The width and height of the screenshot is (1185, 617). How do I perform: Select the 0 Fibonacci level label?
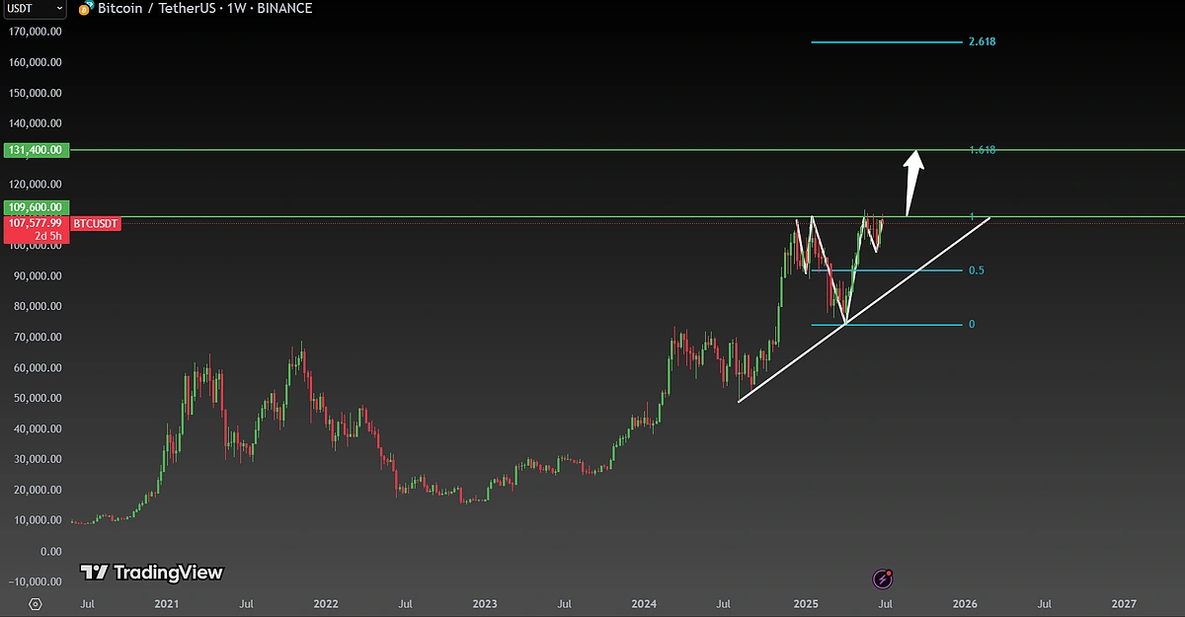(x=972, y=325)
